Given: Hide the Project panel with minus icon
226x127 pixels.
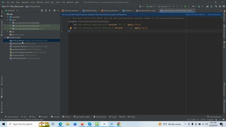Looking at the screenshot, I should (58, 11).
